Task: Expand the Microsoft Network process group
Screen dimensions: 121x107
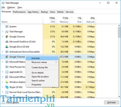Action: (x=2, y=62)
